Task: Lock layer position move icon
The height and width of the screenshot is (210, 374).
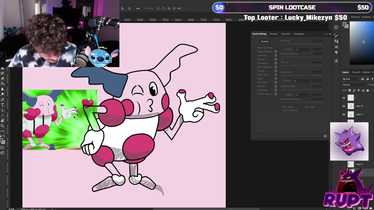Action: pos(359,90)
